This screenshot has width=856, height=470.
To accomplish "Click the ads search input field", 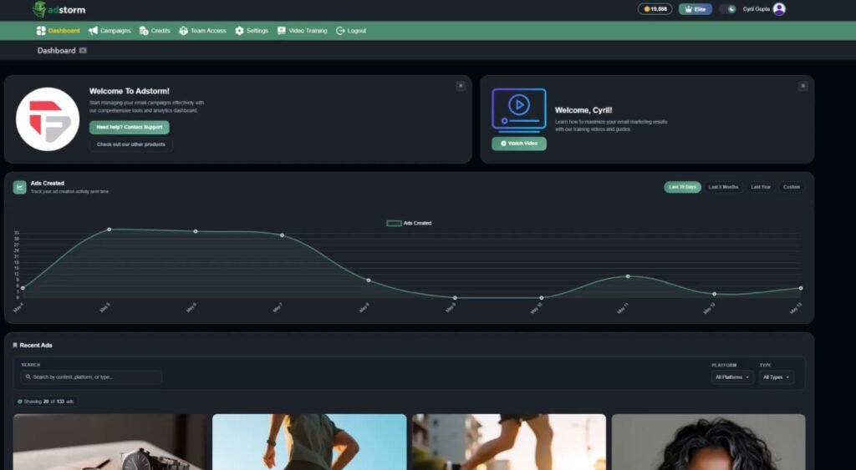I will point(91,377).
